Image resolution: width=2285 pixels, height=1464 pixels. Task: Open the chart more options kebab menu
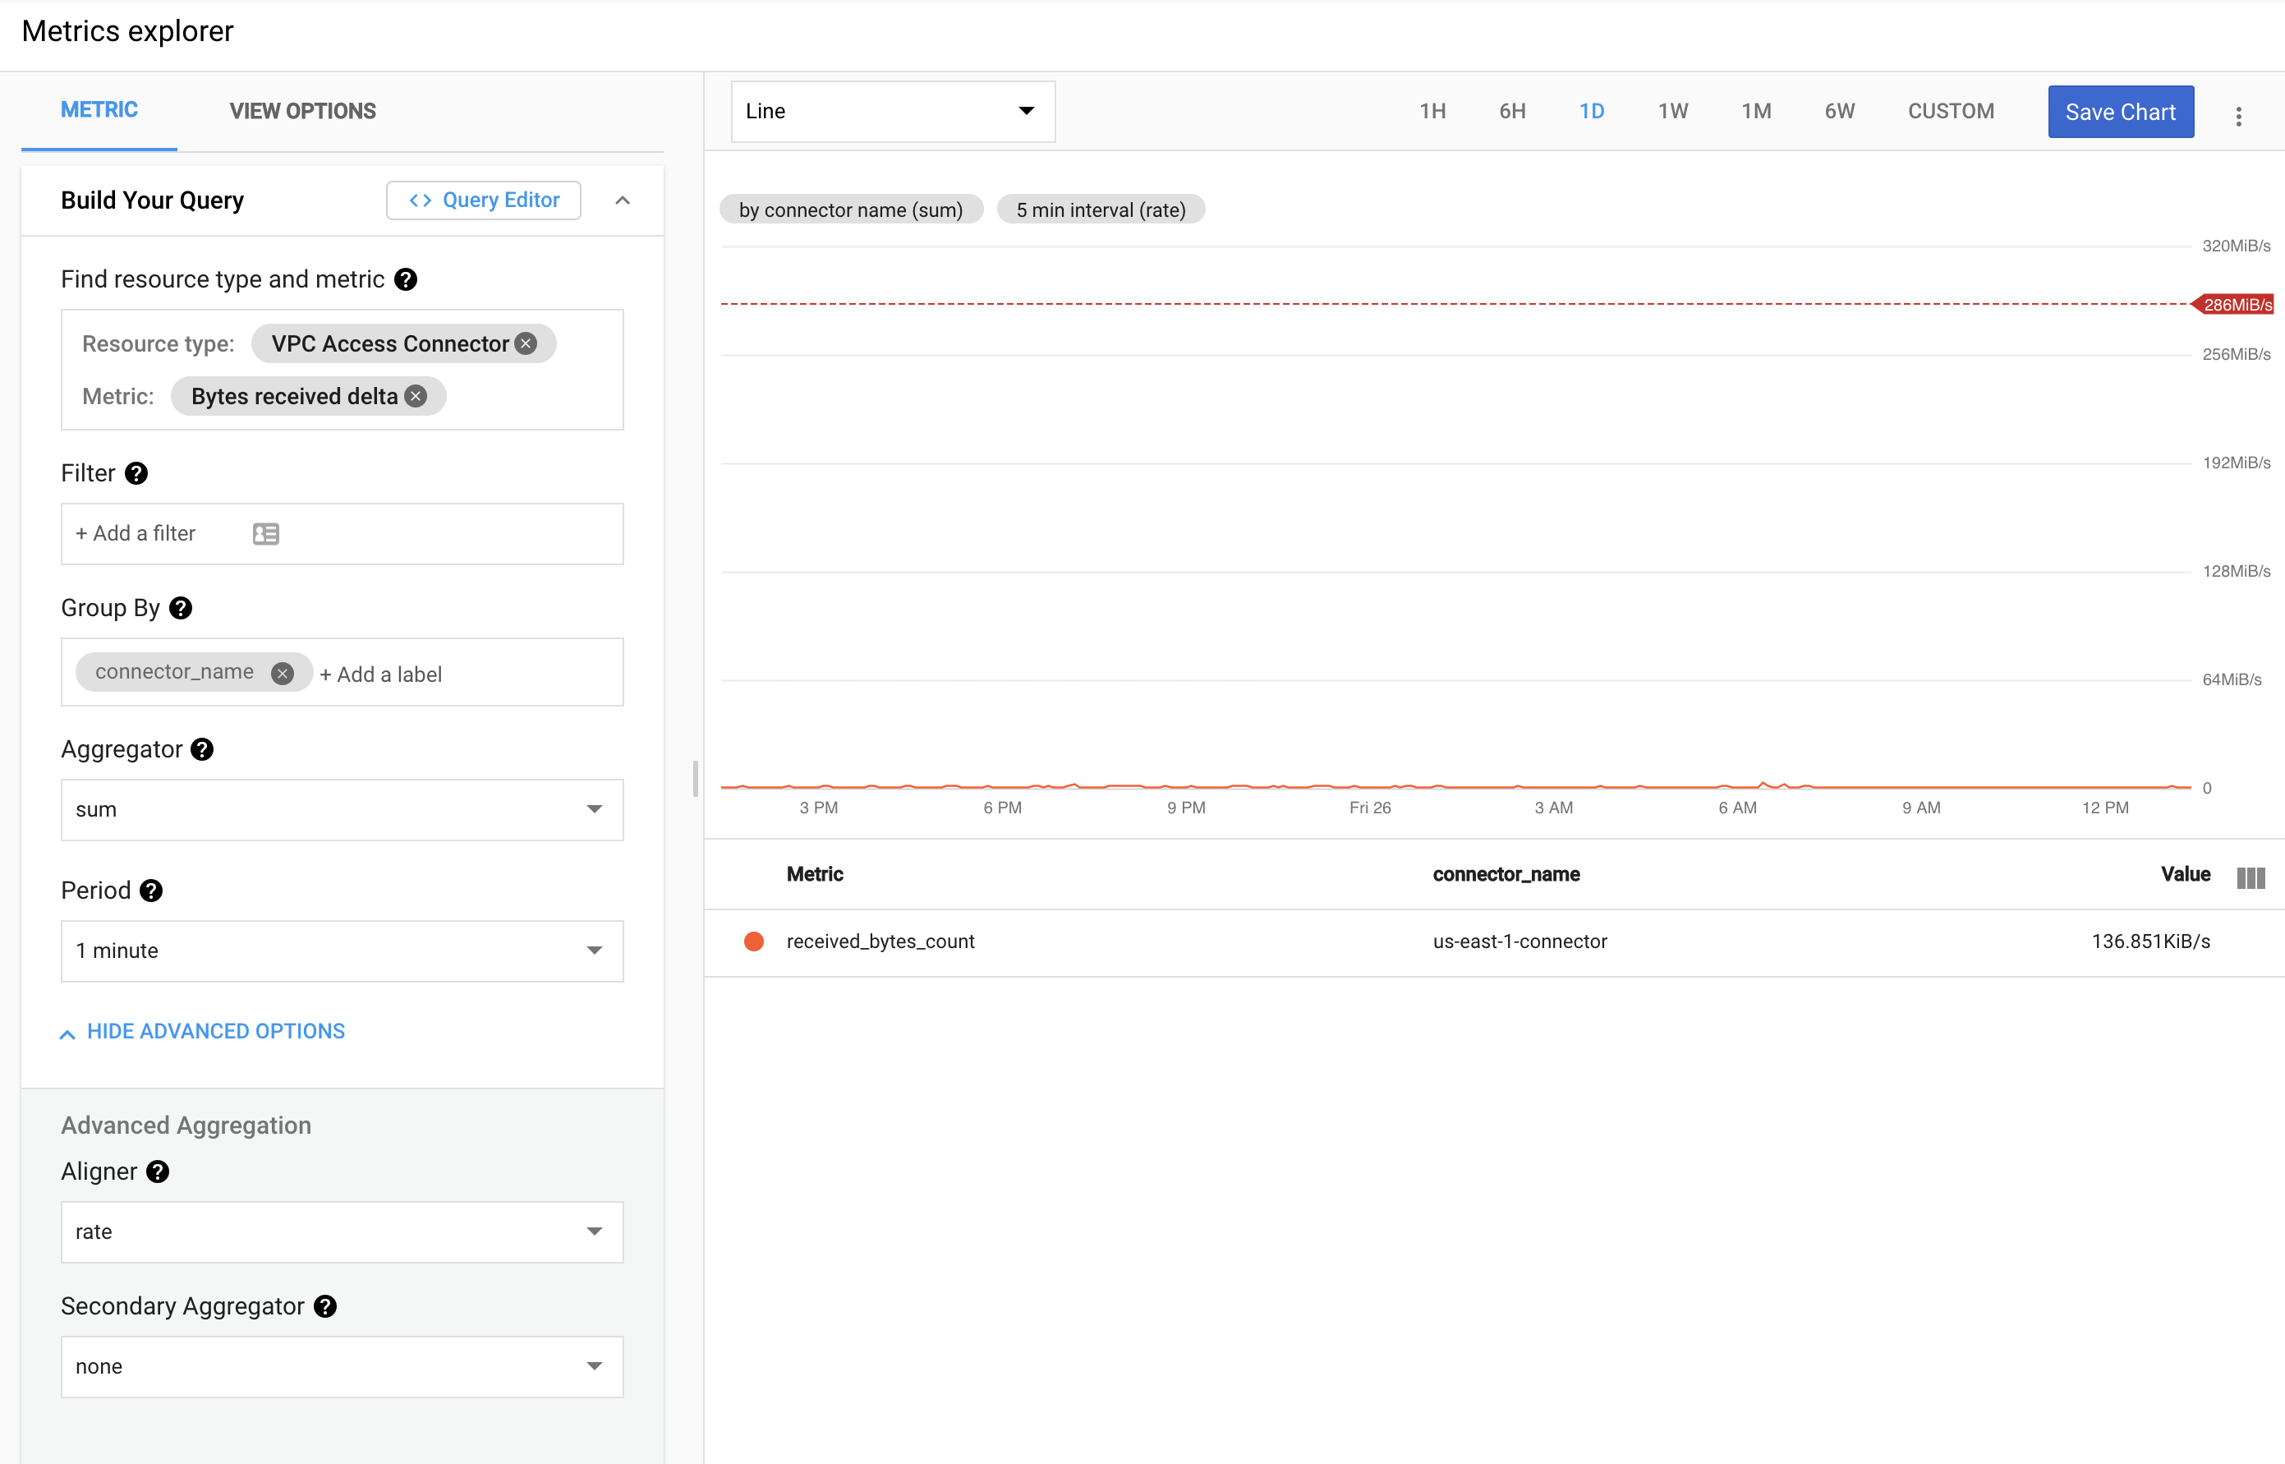(2238, 116)
